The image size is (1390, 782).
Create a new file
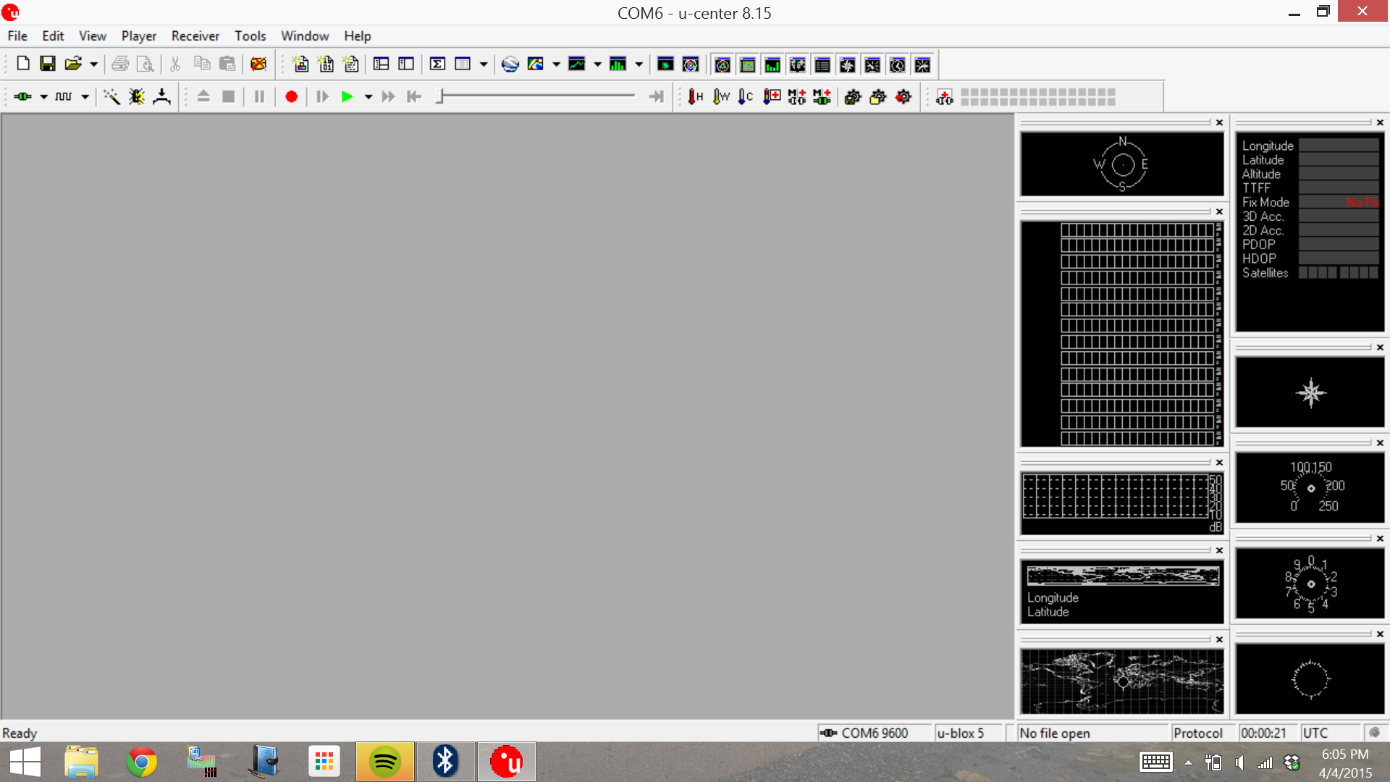[x=22, y=64]
